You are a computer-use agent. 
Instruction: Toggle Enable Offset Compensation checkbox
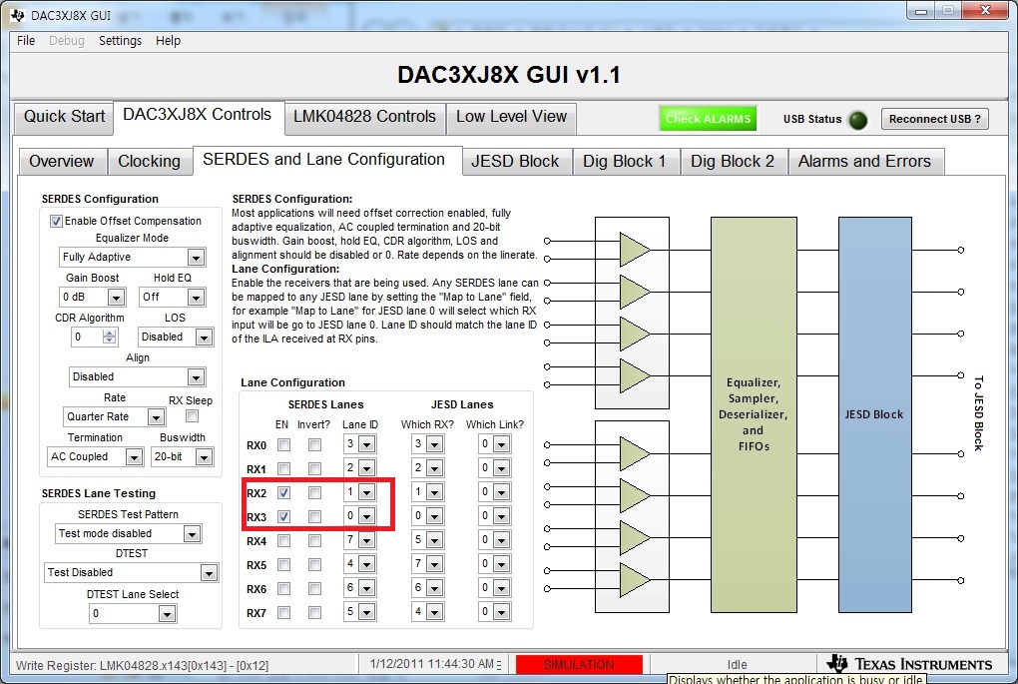tap(57, 222)
